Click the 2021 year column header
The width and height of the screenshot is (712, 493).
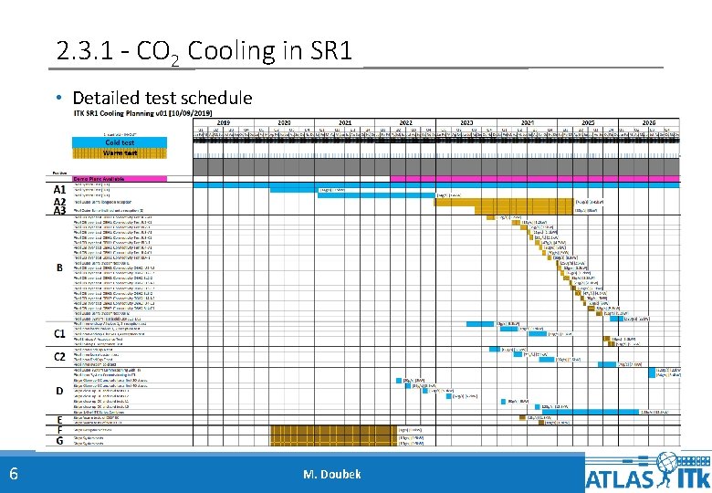(345, 122)
